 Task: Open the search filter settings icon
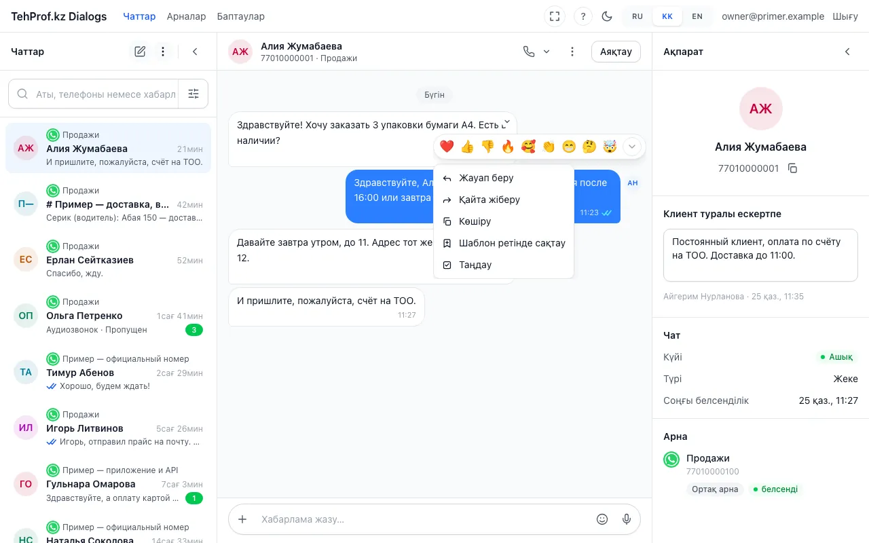tap(193, 94)
